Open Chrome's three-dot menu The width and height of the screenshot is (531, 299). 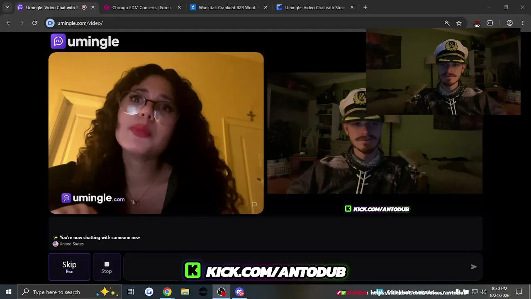point(523,23)
